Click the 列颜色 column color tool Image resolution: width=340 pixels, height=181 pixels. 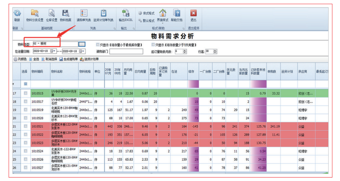click(20, 59)
